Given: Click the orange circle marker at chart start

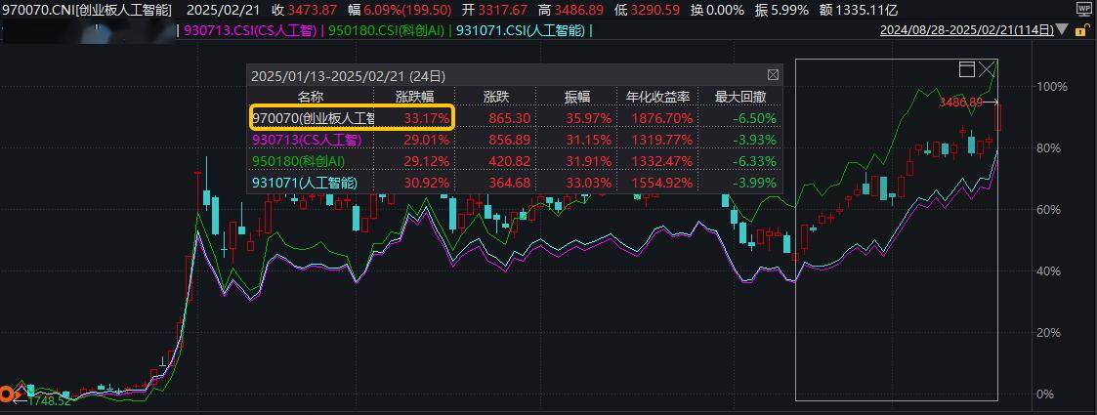Looking at the screenshot, I should tap(8, 394).
